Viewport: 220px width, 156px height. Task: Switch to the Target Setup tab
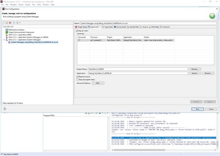pyautogui.click(x=81, y=27)
